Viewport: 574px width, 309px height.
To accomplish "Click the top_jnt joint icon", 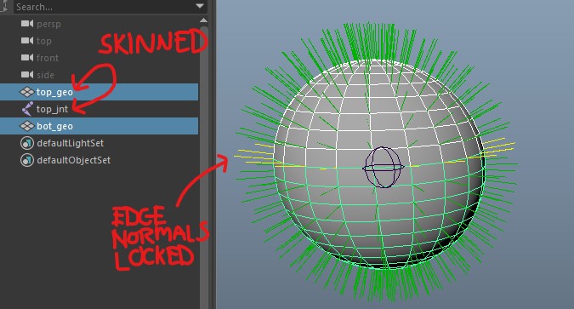I will click(x=27, y=109).
